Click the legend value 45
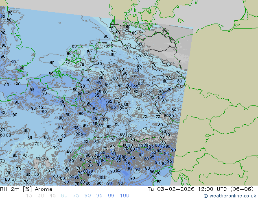258x199 pixels. 52,196
